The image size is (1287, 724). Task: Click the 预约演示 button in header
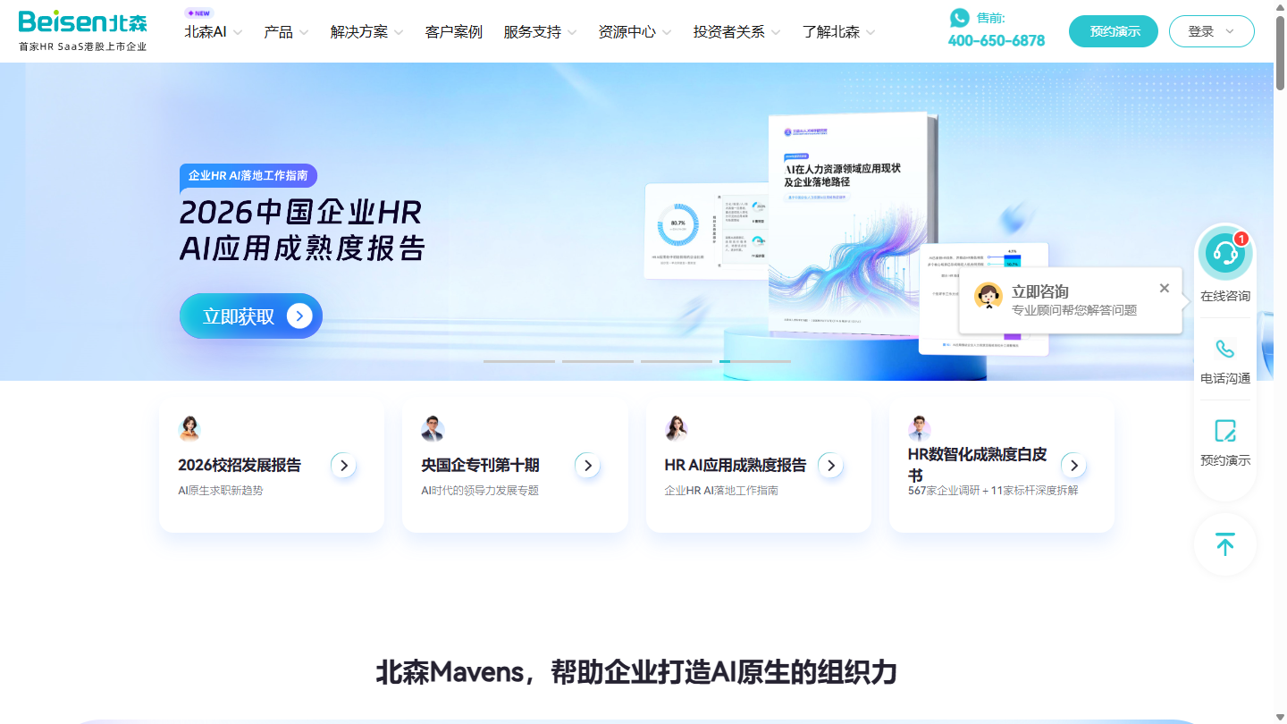tap(1114, 31)
